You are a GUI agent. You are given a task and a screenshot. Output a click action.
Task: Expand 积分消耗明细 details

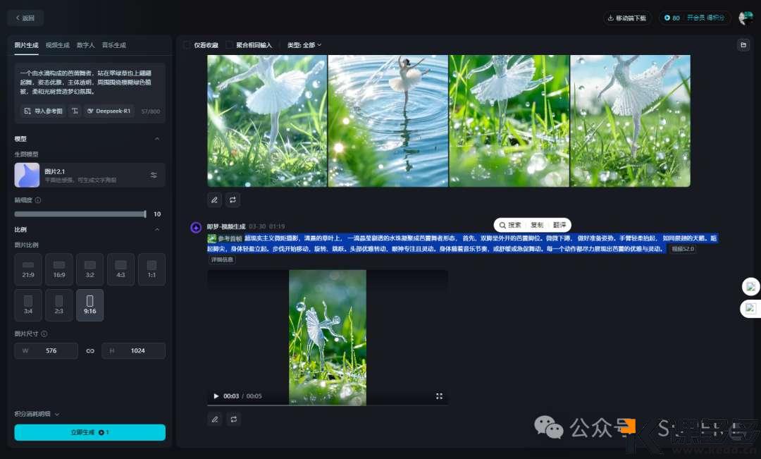pyautogui.click(x=37, y=414)
